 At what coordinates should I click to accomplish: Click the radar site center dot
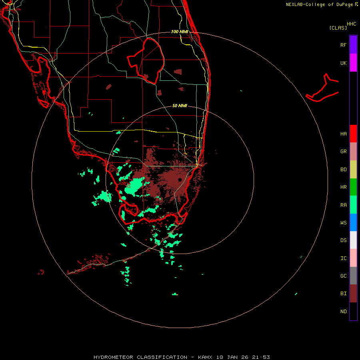tap(180, 180)
